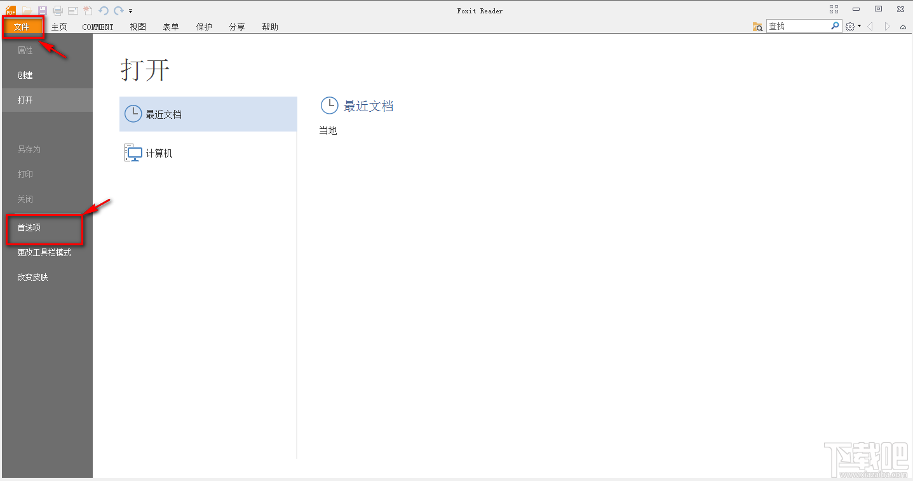The image size is (913, 481).
Task: Switch to the 分享 tab
Action: coord(237,27)
